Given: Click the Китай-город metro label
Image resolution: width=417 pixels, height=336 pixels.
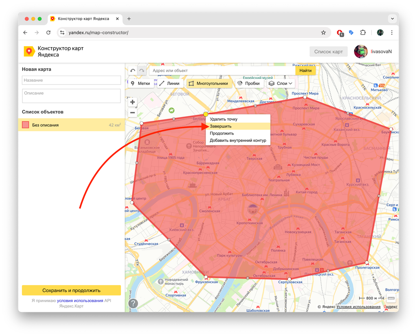Looking at the screenshot, I should 306,192.
